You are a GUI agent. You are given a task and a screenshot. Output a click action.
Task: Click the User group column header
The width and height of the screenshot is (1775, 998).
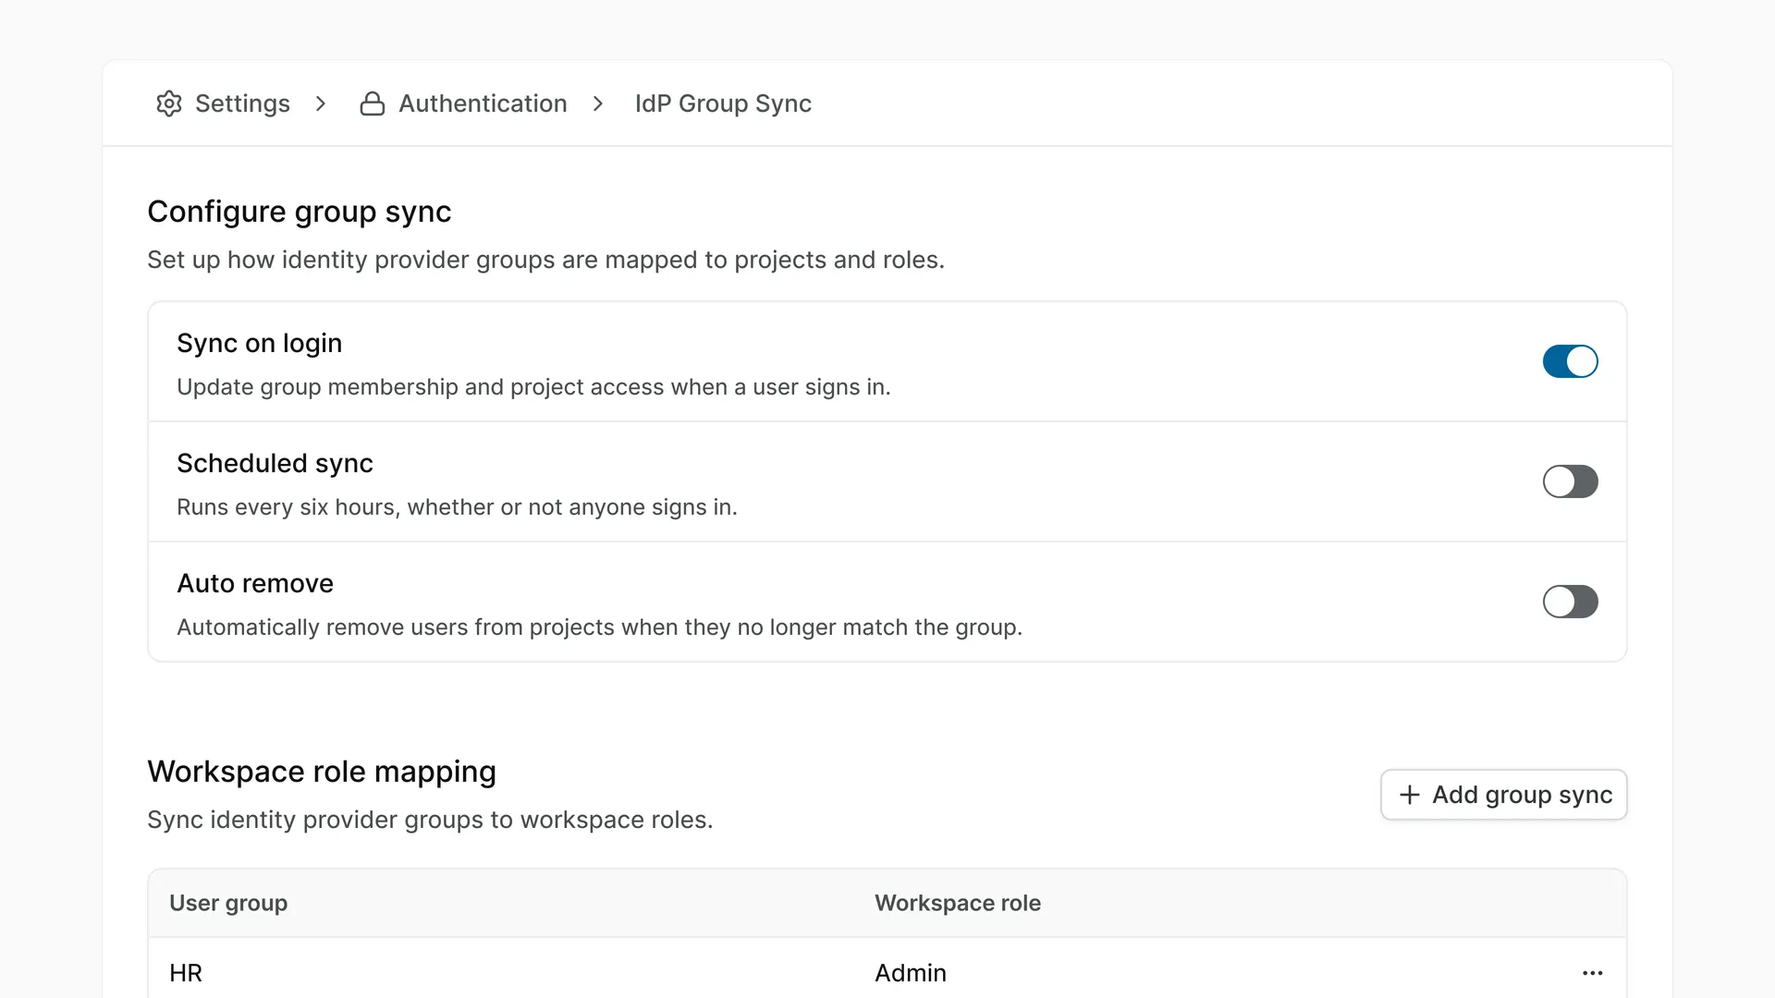[228, 903]
